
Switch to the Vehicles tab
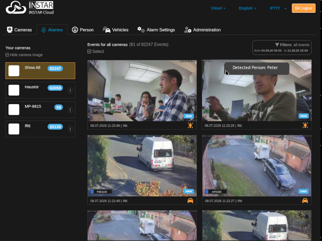pos(116,30)
